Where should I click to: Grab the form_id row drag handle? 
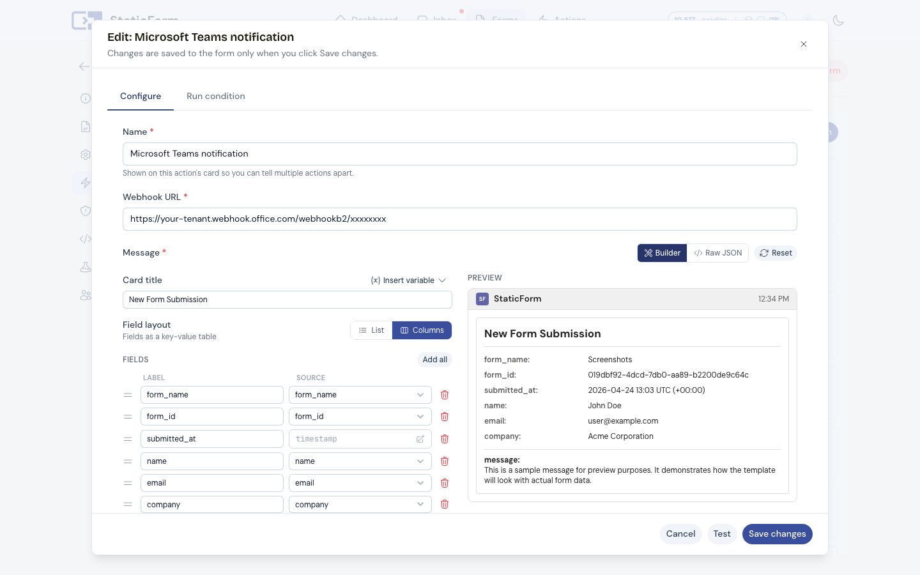click(x=128, y=417)
